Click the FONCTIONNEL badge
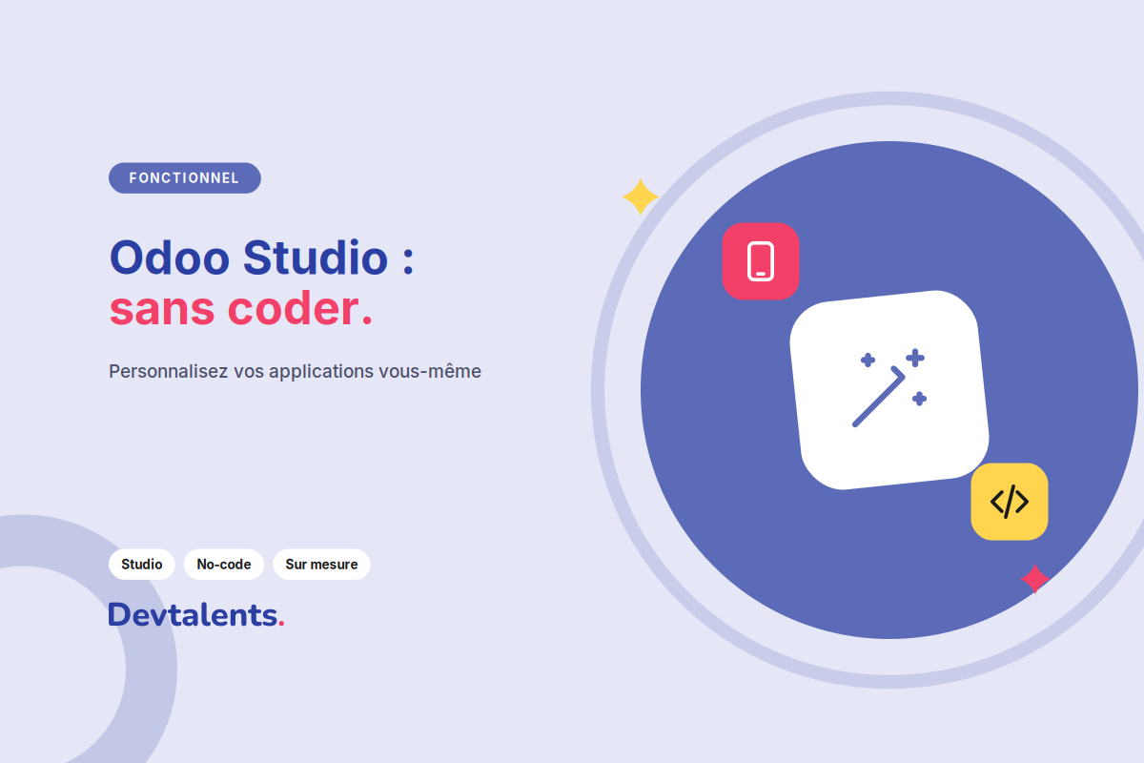The image size is (1144, 763). (185, 178)
